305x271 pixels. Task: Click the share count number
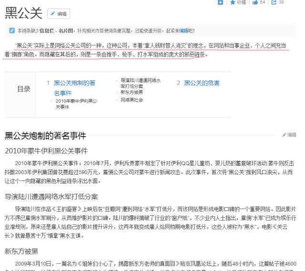281,2
